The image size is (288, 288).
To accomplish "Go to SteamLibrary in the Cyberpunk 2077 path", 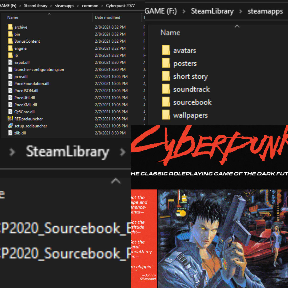I will (x=36, y=6).
